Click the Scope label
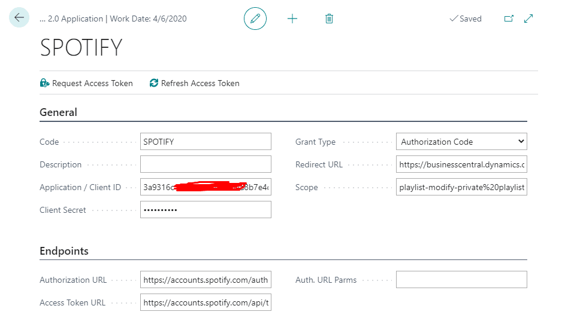The width and height of the screenshot is (577, 327). [x=307, y=187]
